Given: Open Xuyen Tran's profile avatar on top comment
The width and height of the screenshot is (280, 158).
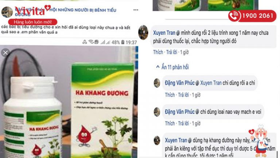Looking at the screenshot, I should pos(143,33).
